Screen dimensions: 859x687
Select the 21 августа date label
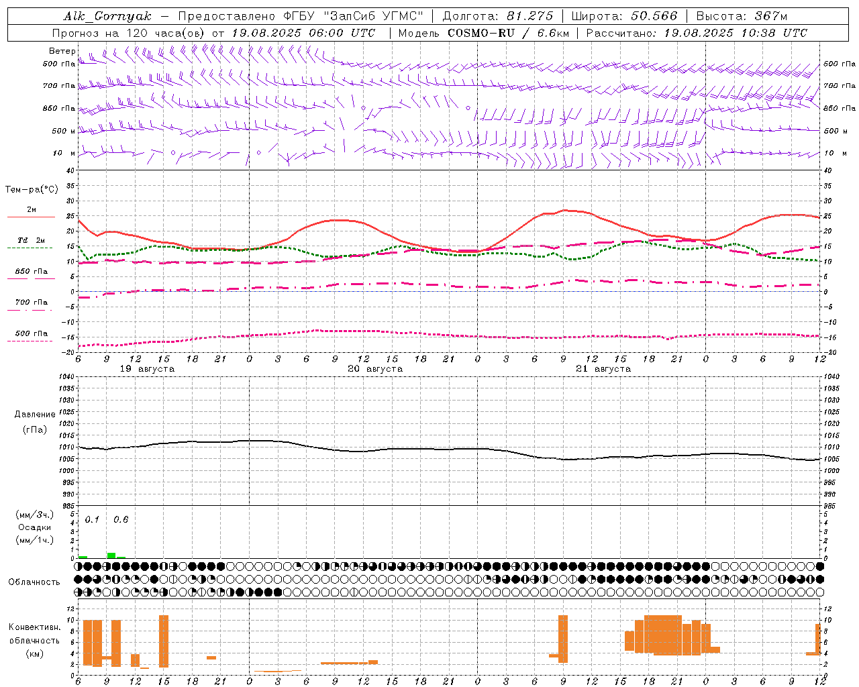603,369
